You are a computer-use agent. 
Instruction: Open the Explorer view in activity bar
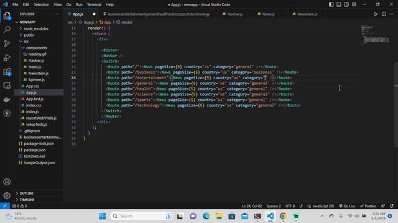(x=7, y=16)
